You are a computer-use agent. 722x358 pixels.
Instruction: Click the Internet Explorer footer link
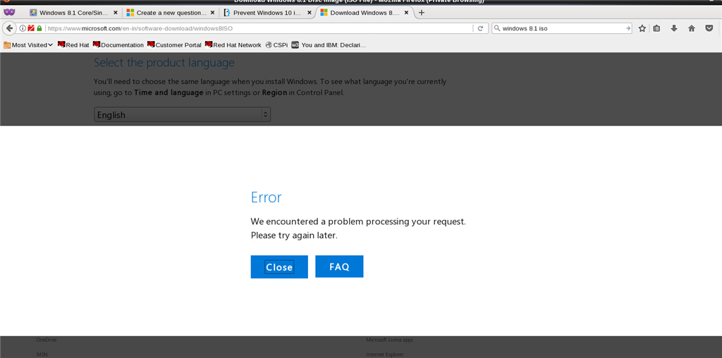[x=385, y=354]
